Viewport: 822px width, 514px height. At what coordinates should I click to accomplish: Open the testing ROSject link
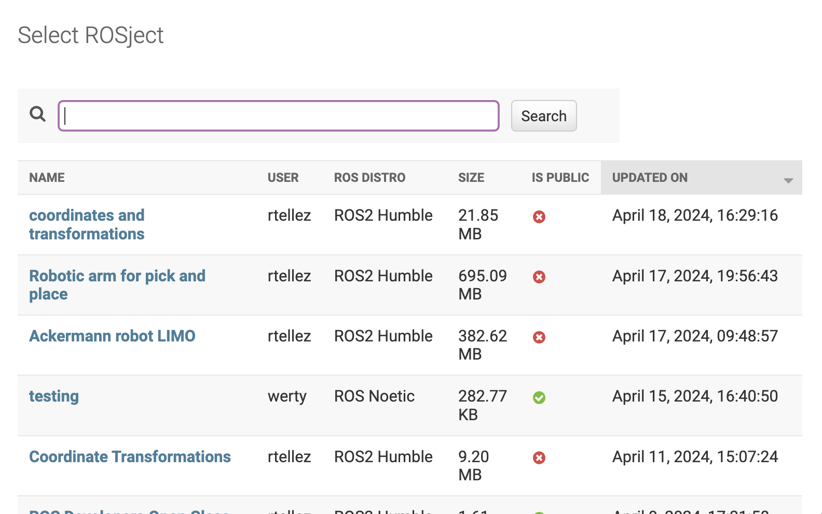coord(54,396)
